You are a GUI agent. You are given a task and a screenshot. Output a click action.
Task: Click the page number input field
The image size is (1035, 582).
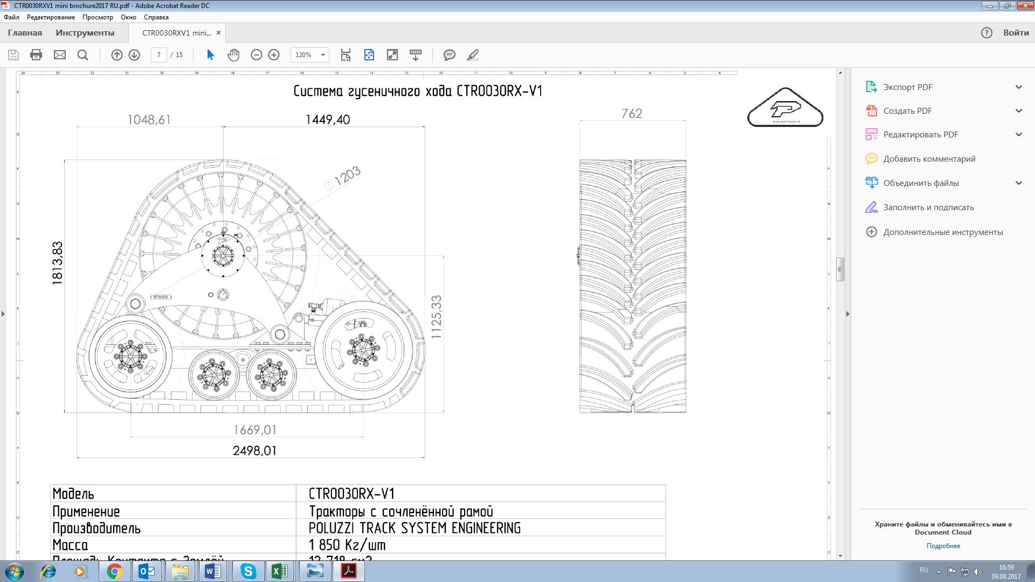click(158, 55)
